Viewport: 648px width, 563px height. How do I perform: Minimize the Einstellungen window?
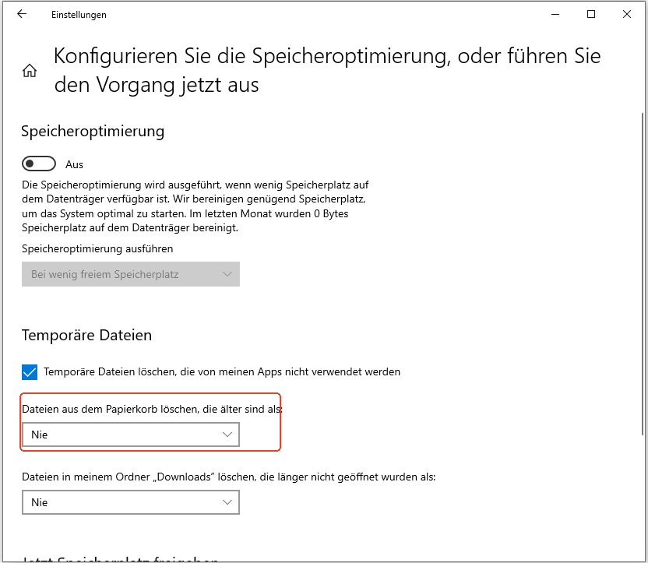(x=555, y=14)
